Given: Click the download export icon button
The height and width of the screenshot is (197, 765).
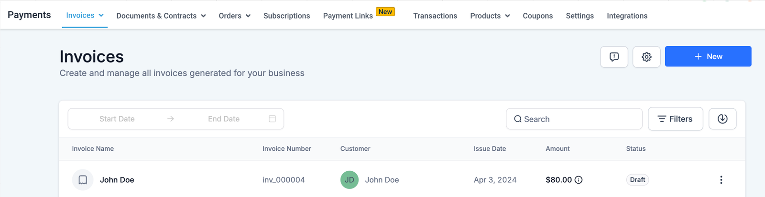Looking at the screenshot, I should pyautogui.click(x=722, y=119).
